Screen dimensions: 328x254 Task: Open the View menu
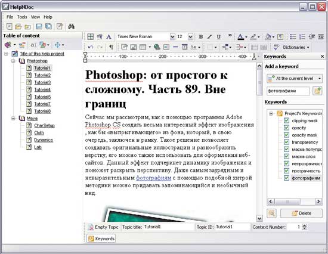click(35, 17)
